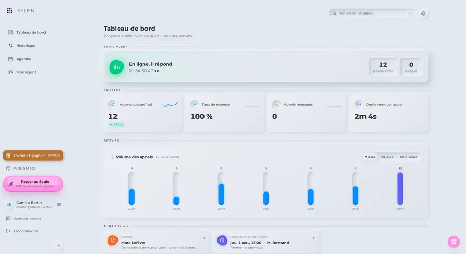Click the Historique phone icon

11,46
